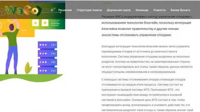200x112 pixels.
Task: Click paragraph starting "Благодаря интеграции технологии"
Action: (147, 59)
